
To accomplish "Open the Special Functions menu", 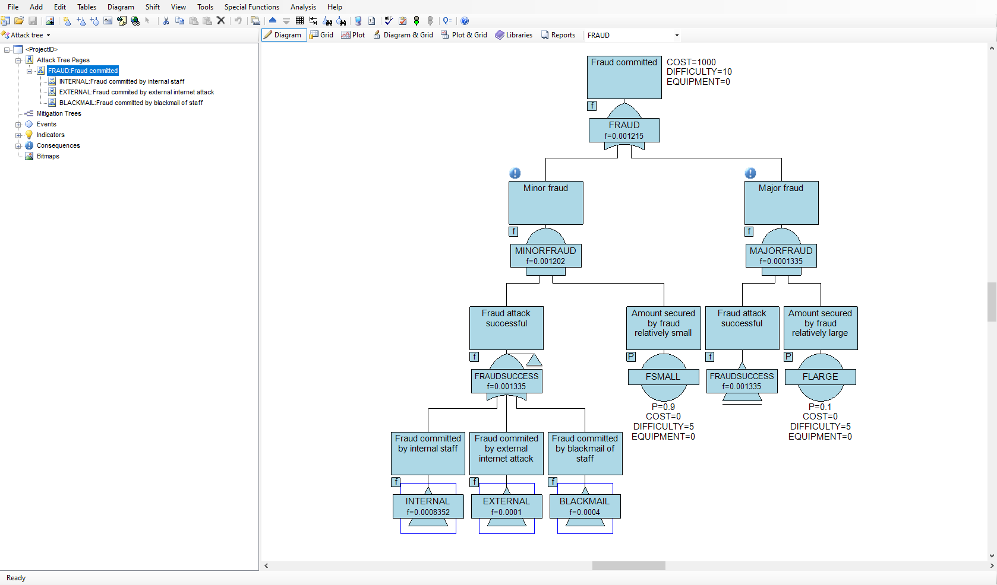I will (x=251, y=7).
